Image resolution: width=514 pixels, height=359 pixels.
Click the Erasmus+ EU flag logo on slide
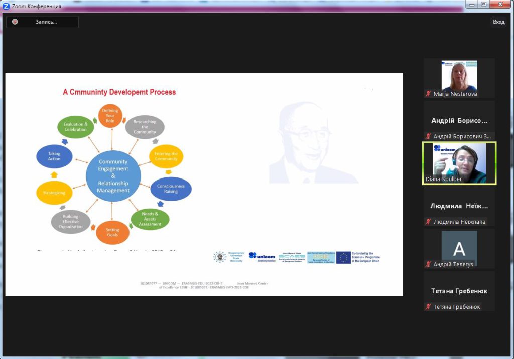(343, 257)
